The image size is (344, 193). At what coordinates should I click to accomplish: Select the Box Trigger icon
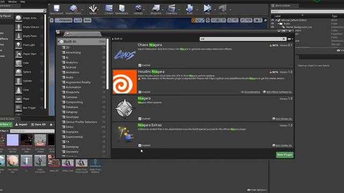coord(18,108)
